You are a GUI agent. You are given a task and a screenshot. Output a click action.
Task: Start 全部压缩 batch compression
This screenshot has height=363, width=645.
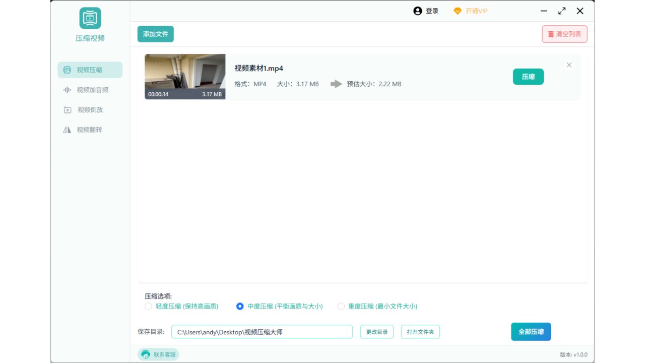(531, 331)
